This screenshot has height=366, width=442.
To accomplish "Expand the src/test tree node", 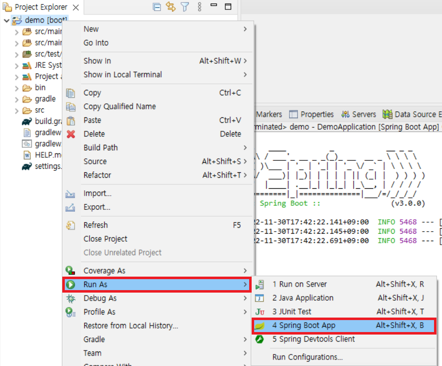I will pyautogui.click(x=16, y=54).
